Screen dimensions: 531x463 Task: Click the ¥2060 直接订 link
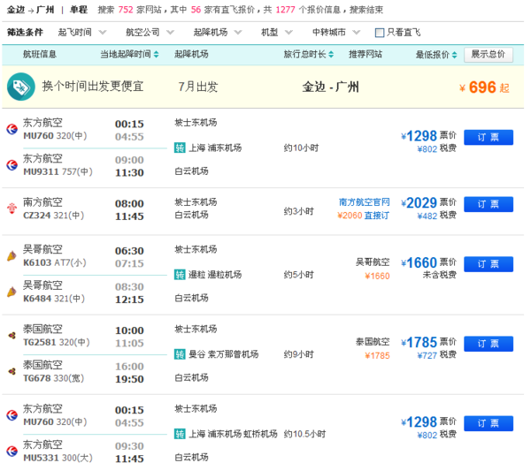[364, 216]
